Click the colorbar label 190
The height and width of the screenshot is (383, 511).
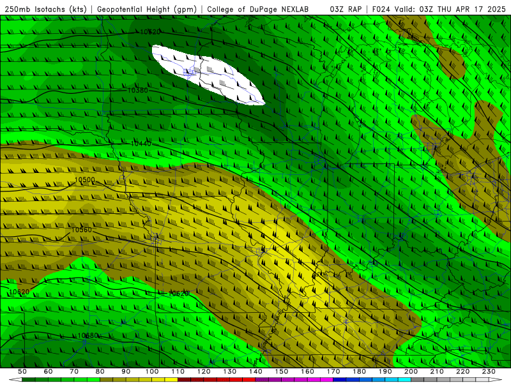pos(385,372)
